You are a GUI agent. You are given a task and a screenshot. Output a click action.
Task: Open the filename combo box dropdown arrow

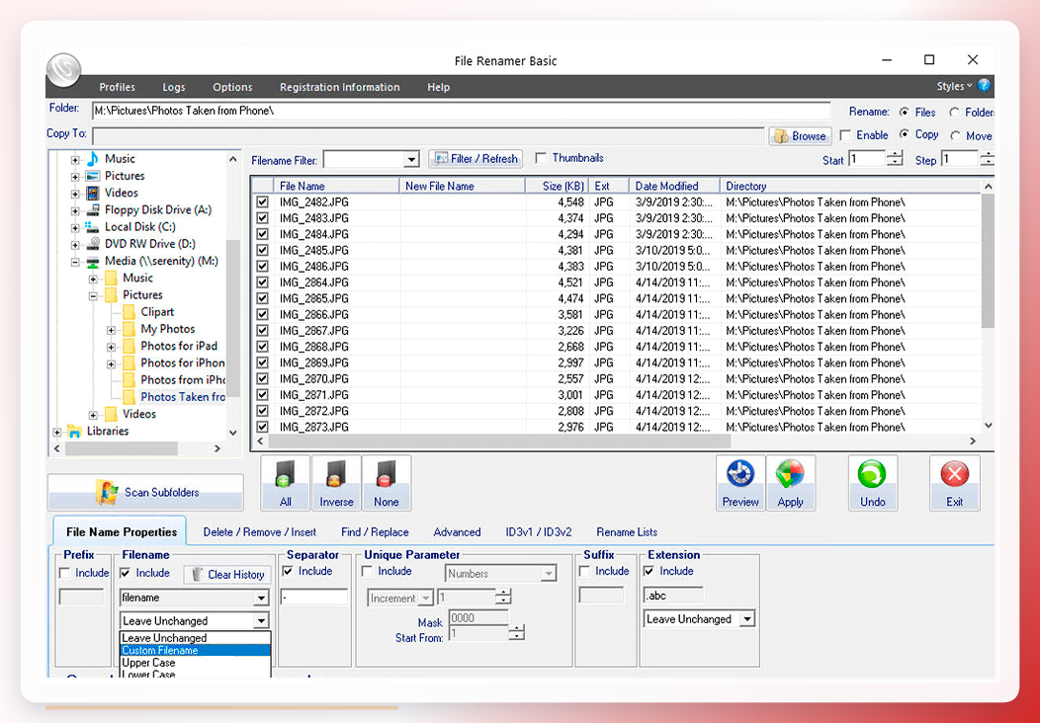[x=261, y=598]
